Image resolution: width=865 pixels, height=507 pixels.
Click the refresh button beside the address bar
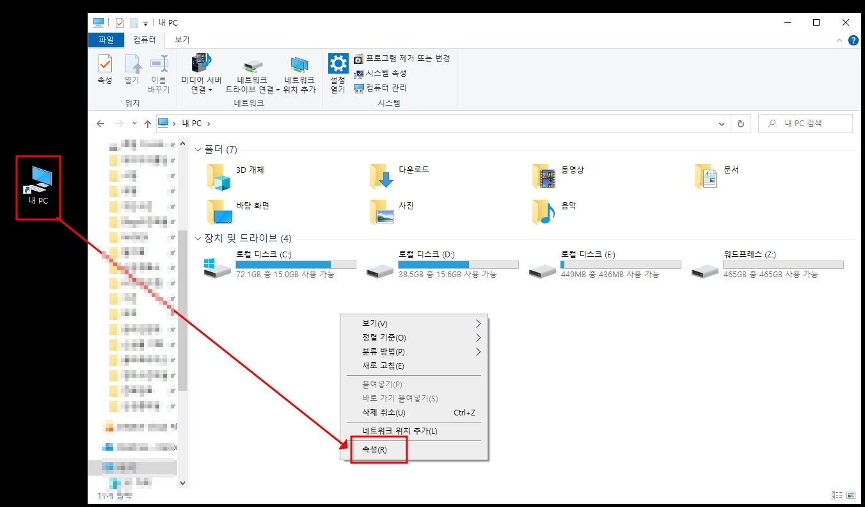click(x=740, y=123)
